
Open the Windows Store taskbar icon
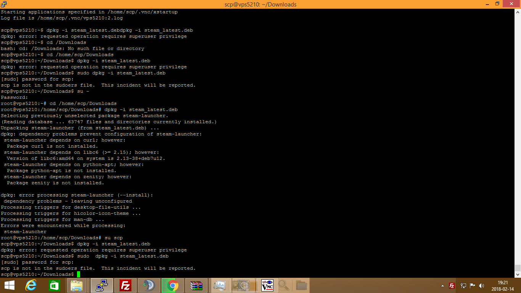pos(54,285)
